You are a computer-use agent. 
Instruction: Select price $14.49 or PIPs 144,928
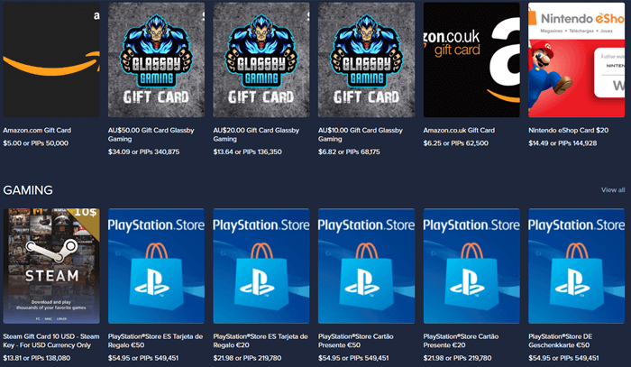[562, 142]
